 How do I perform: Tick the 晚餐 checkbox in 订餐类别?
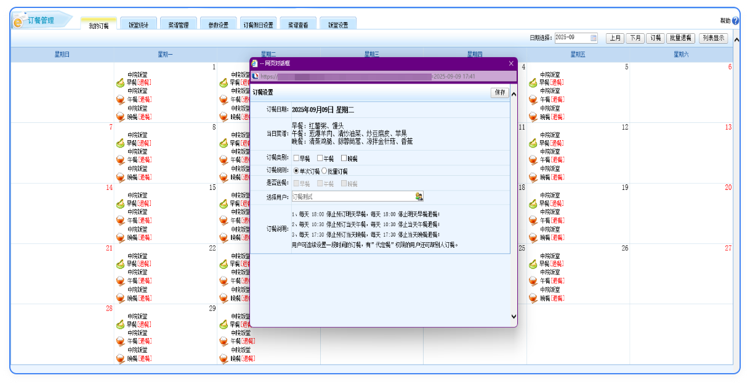343,159
